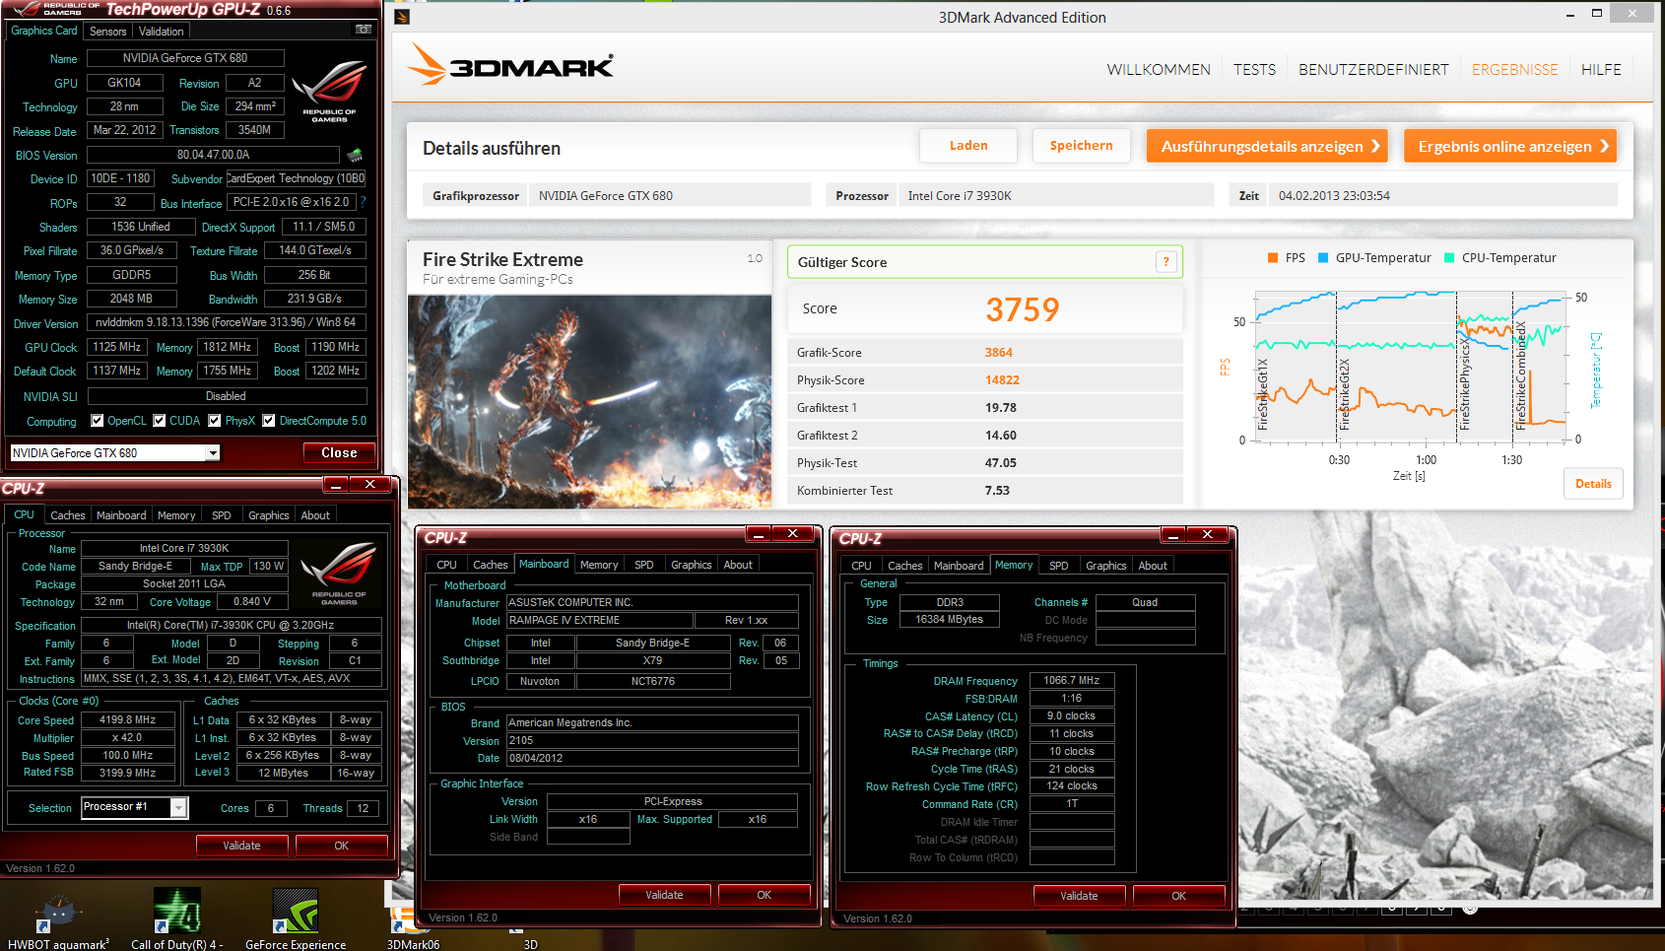The width and height of the screenshot is (1665, 951).
Task: Click the Score value 3759
Action: click(x=1023, y=309)
